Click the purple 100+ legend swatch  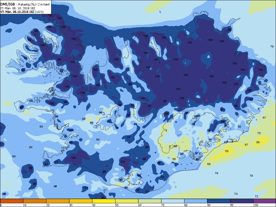coord(265,201)
